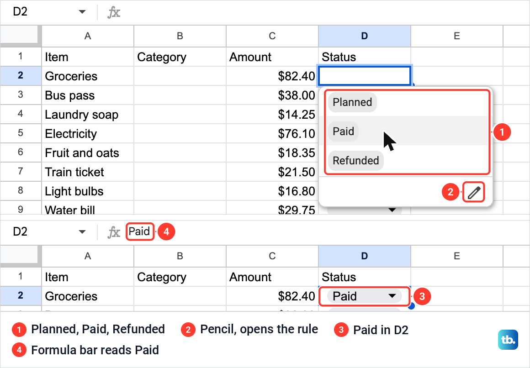Screen dimensions: 530x368
Task: Select column A header in the upper sheet
Action: [88, 36]
